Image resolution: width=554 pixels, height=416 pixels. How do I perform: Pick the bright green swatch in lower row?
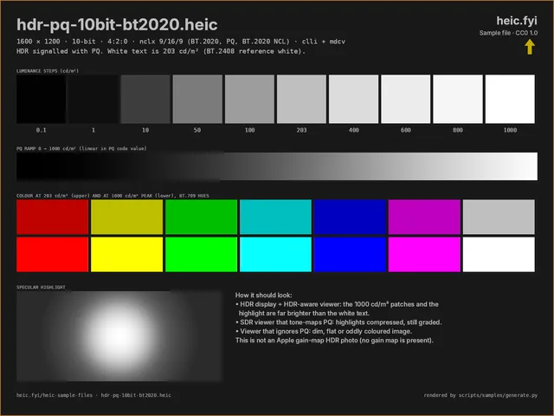[x=202, y=254]
